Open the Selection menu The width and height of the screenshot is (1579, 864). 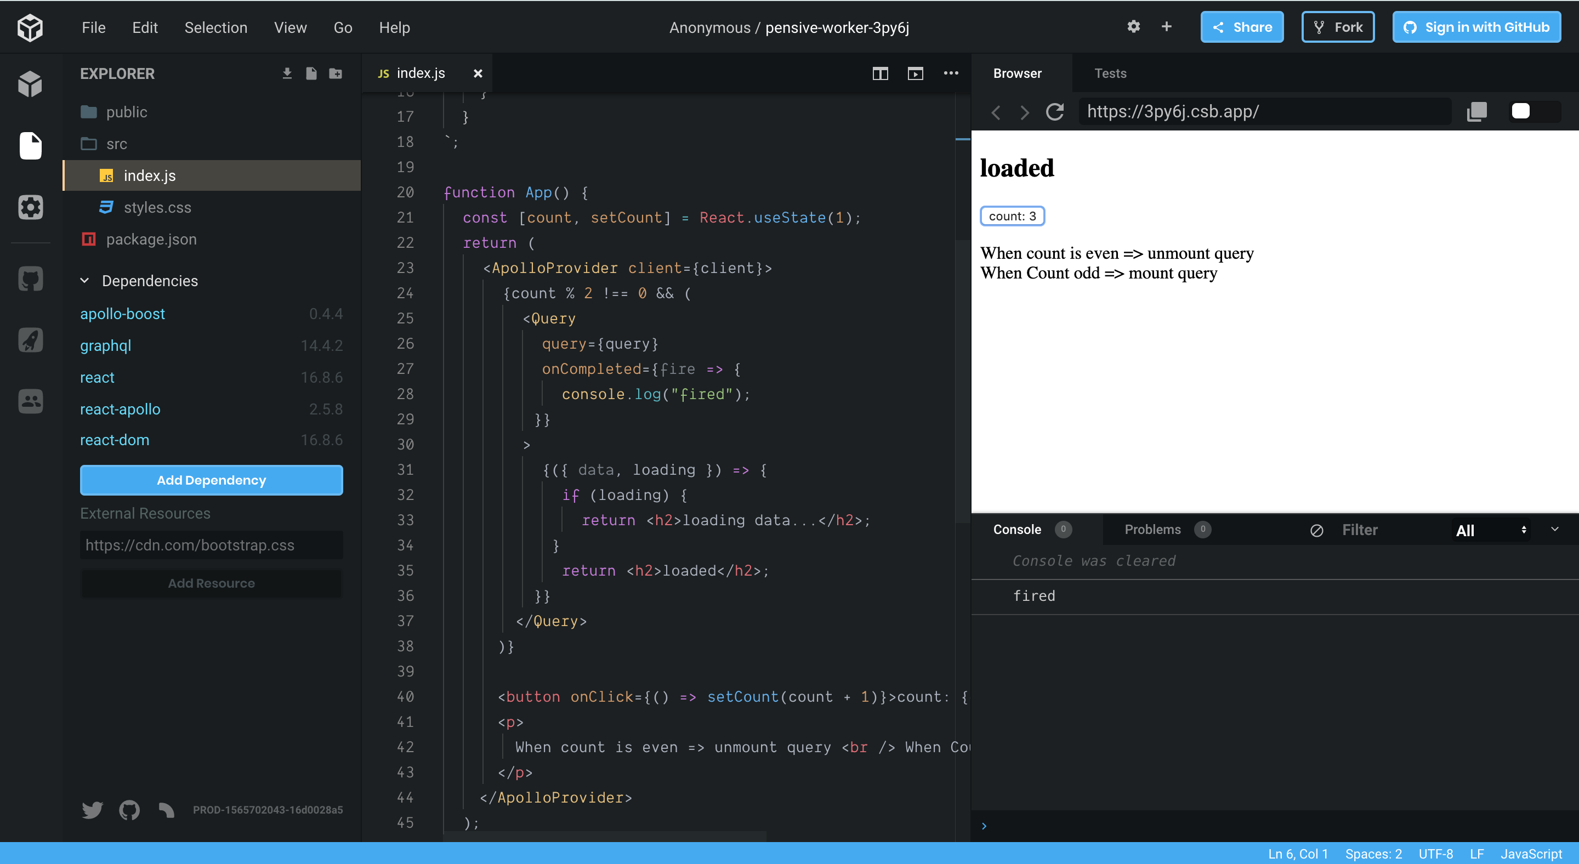click(216, 27)
